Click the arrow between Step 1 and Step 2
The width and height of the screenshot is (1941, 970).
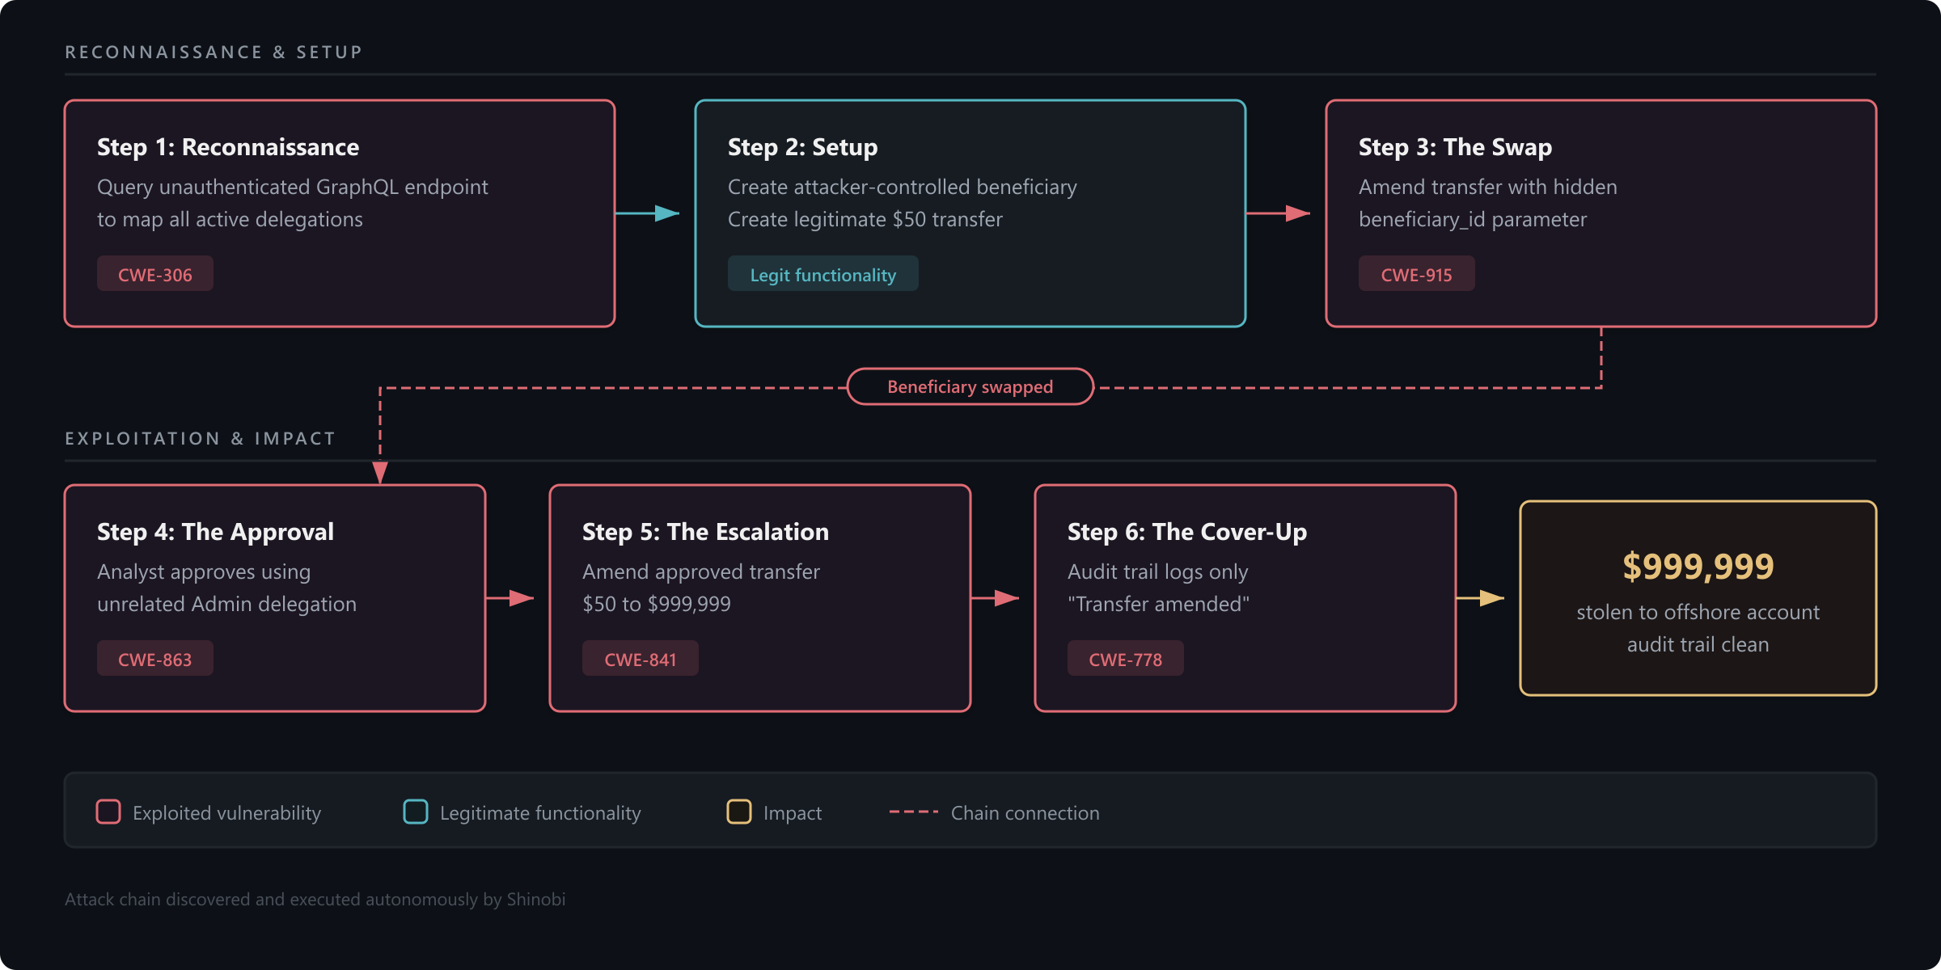[x=654, y=213]
